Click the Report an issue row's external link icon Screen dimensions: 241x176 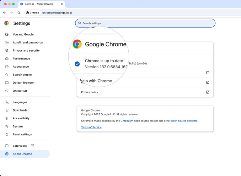[208, 82]
